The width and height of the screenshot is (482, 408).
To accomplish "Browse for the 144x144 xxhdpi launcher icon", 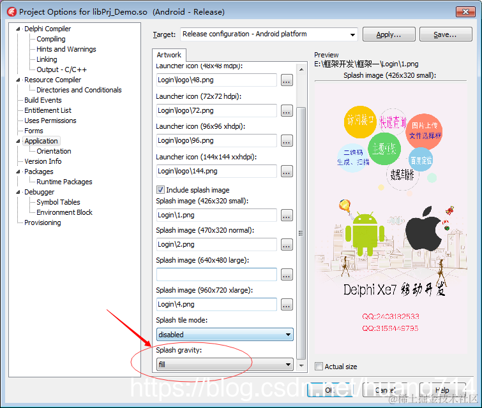I will (287, 171).
